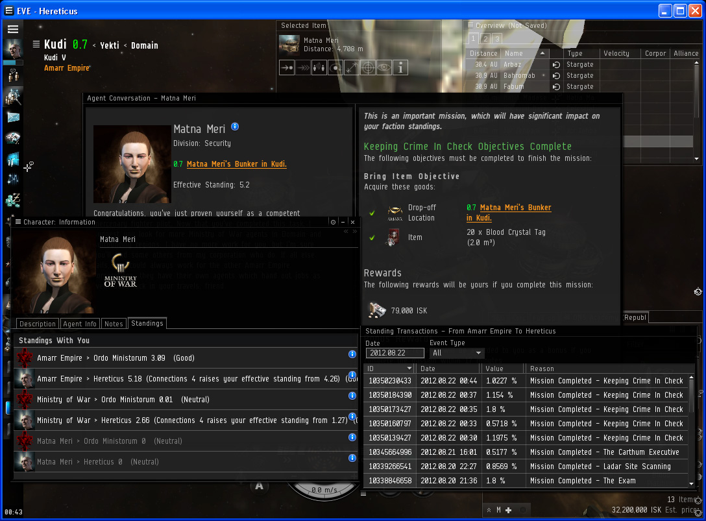This screenshot has width=706, height=521.
Task: Open the Agent Info tab
Action: point(80,324)
